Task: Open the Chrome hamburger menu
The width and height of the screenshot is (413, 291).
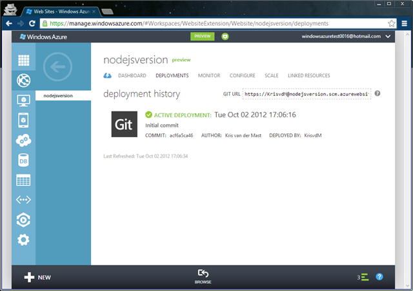Action: coord(405,23)
